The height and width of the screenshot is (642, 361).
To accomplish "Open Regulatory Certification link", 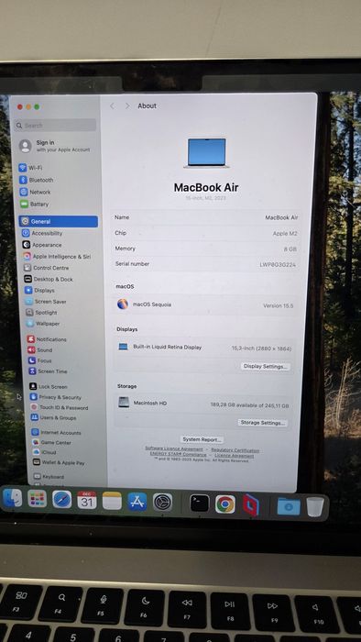I will 235,450.
